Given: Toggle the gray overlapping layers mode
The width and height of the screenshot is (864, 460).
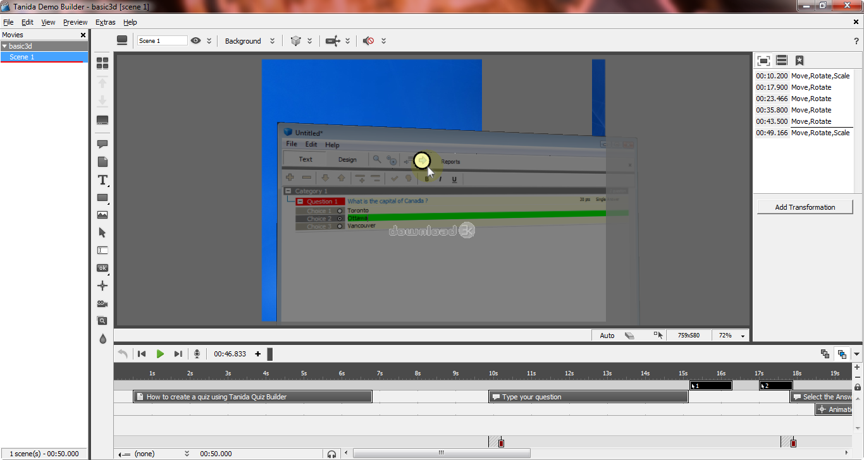Looking at the screenshot, I should [825, 354].
